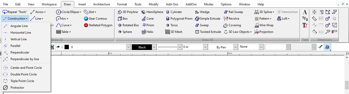Click the Repeat "Tools" button

[x=15, y=12]
